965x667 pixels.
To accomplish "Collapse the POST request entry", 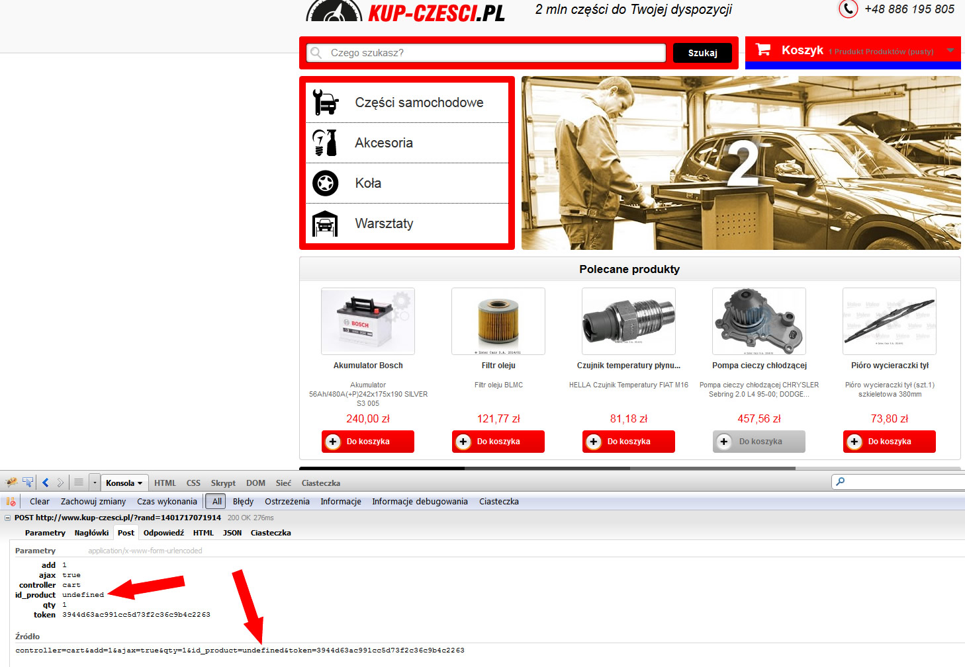I will [8, 518].
